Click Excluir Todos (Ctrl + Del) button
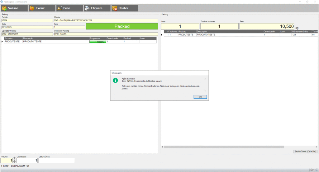The image size is (319, 172). tap(306, 152)
